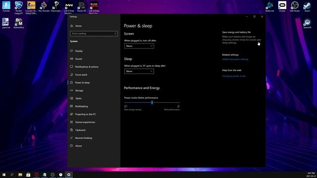The image size is (317, 178).
Task: Open Display settings in sidebar
Action: click(x=79, y=51)
